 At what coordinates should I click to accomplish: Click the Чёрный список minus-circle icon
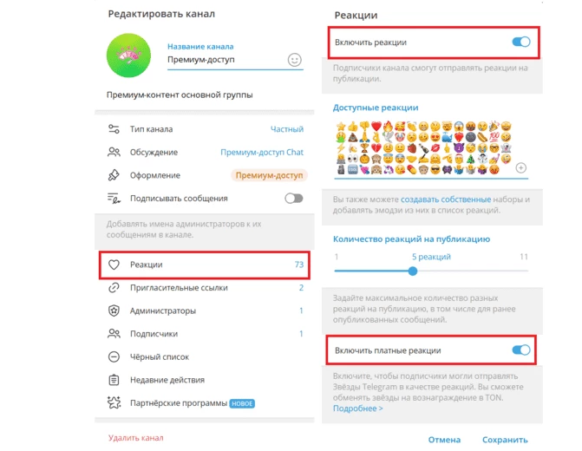114,356
